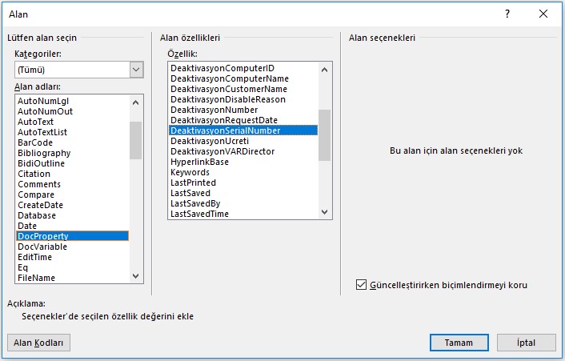
Task: Select DocVariable in field names list
Action: coord(42,247)
